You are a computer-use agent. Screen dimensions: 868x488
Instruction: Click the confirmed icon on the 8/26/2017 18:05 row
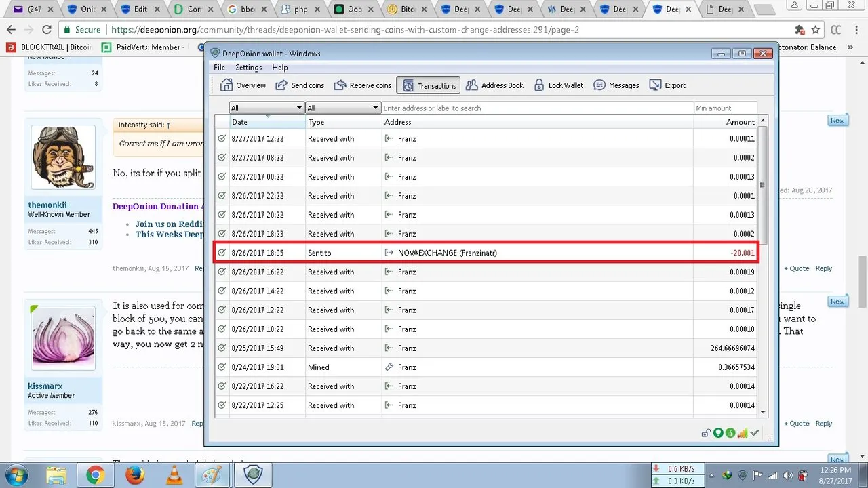click(222, 253)
